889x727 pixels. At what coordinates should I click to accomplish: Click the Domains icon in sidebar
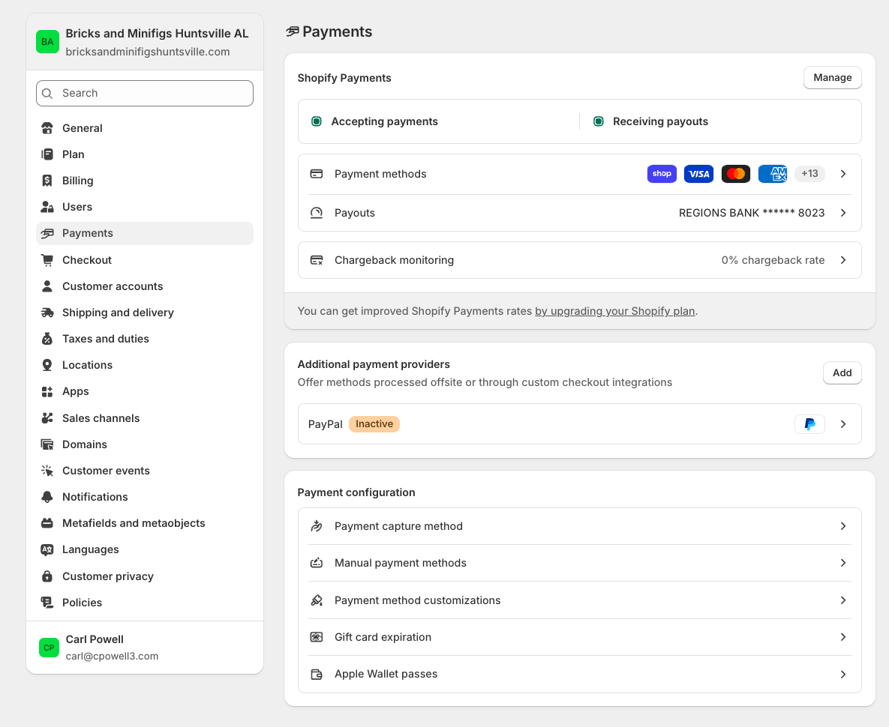coord(47,444)
